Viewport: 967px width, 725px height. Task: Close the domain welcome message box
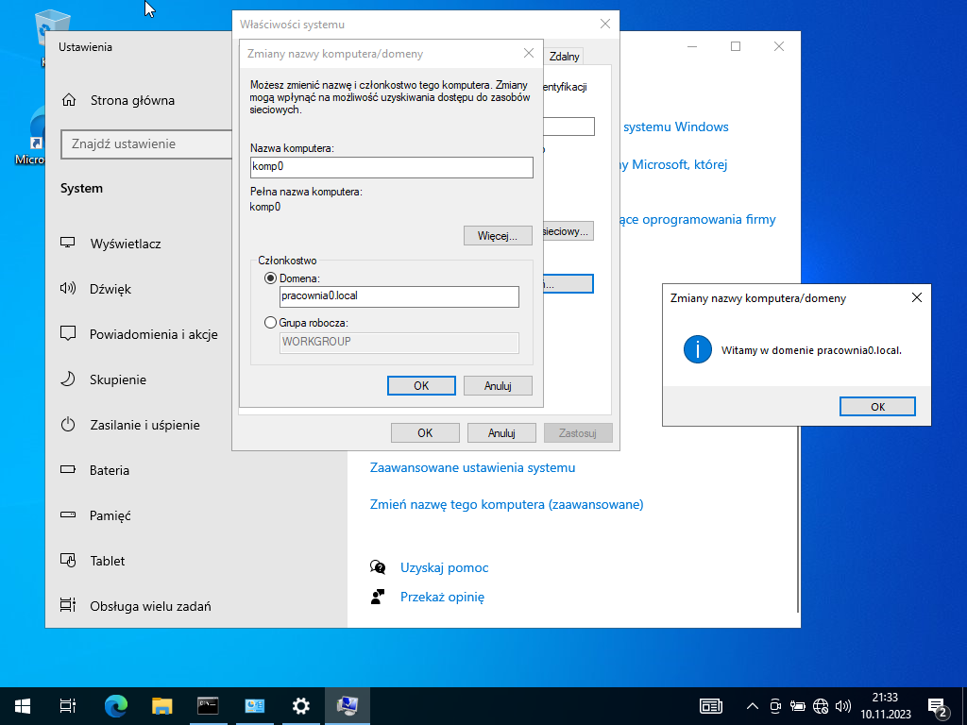tap(916, 297)
